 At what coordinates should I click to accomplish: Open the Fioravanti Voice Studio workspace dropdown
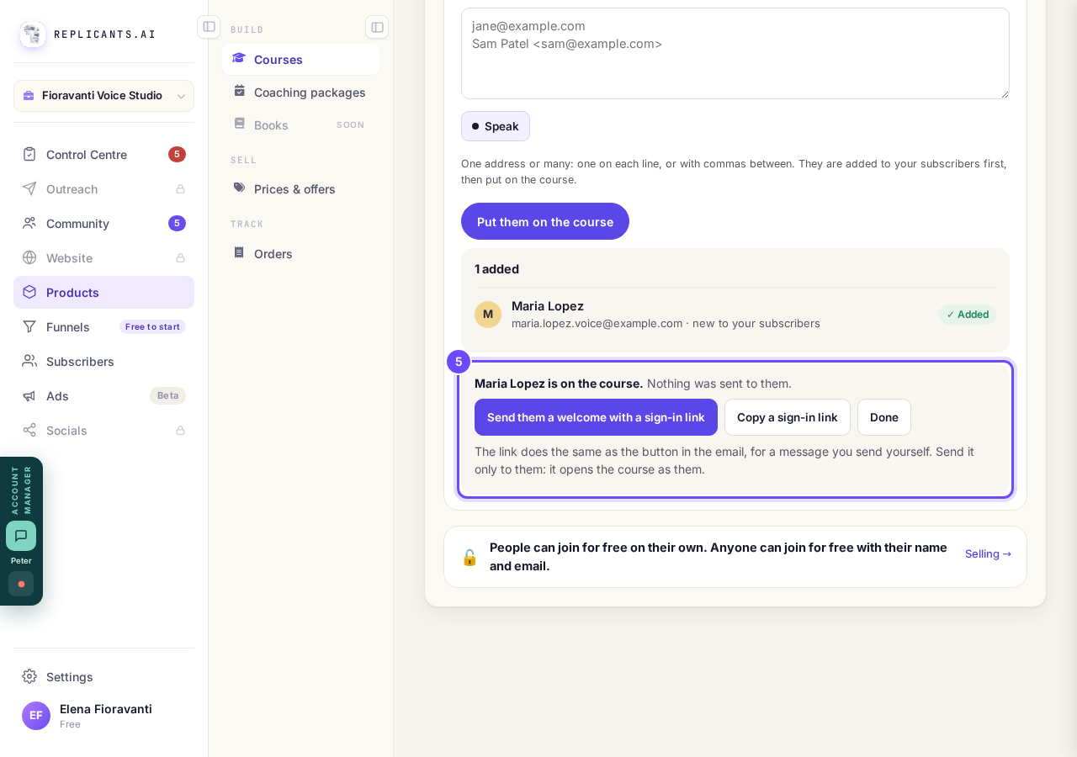point(103,96)
